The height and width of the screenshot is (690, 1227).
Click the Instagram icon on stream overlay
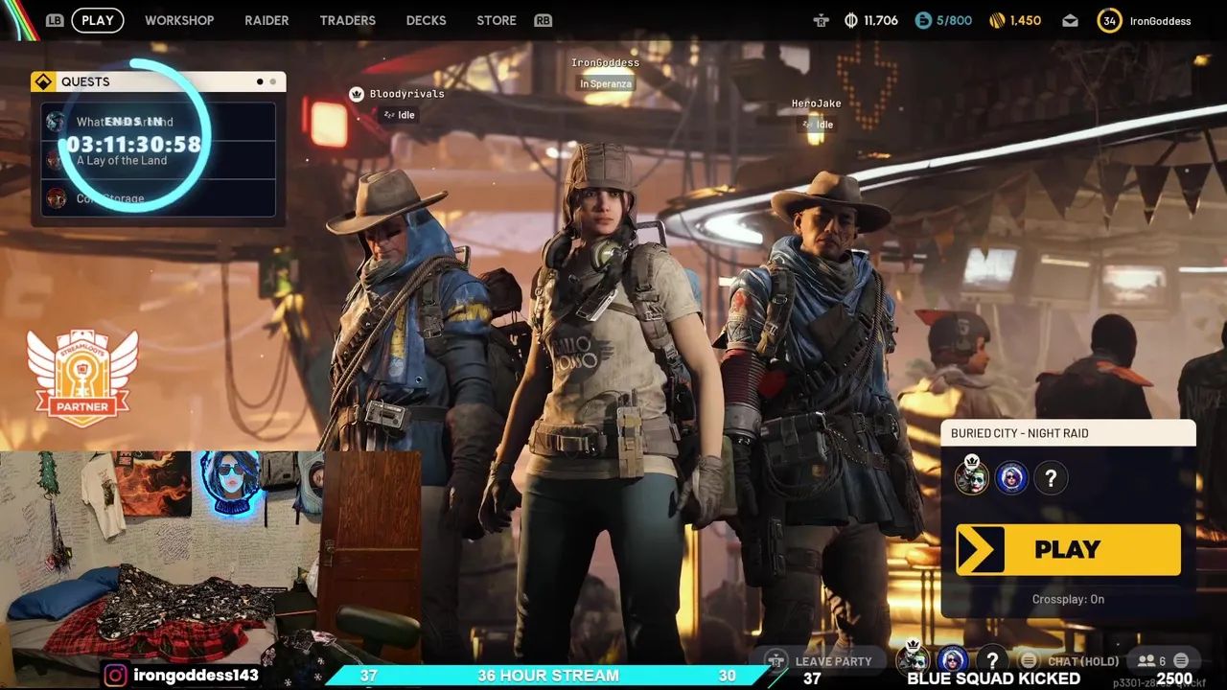(x=115, y=676)
